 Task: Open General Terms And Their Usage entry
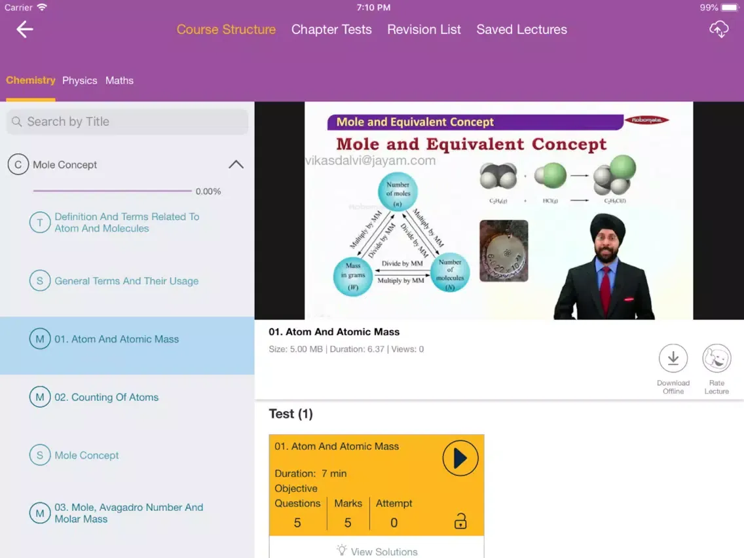[126, 280]
